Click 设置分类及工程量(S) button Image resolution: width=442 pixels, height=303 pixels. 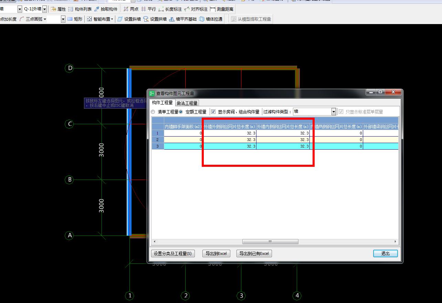(173, 253)
